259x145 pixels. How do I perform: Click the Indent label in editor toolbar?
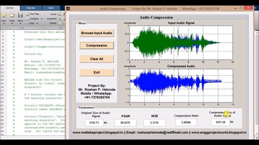pyautogui.click(x=53, y=23)
